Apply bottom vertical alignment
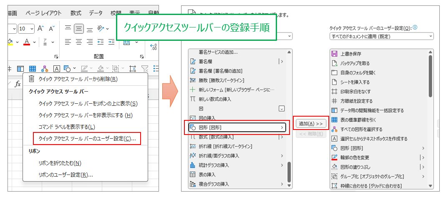The height and width of the screenshot is (197, 446). (90, 29)
